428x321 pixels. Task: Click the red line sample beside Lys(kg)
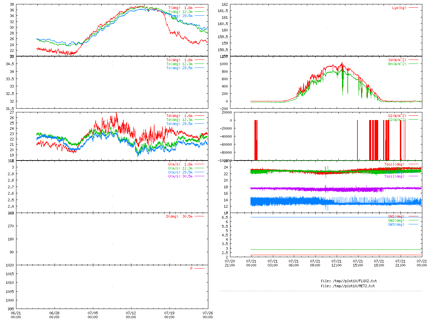pyautogui.click(x=413, y=8)
